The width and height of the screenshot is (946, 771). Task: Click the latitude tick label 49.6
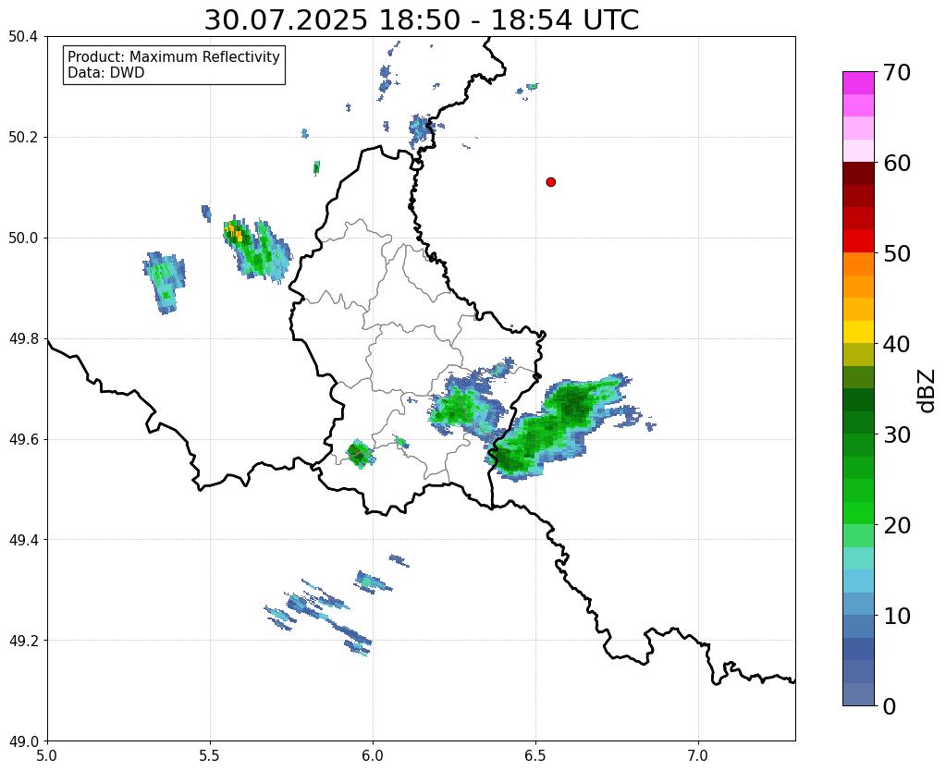coord(23,440)
